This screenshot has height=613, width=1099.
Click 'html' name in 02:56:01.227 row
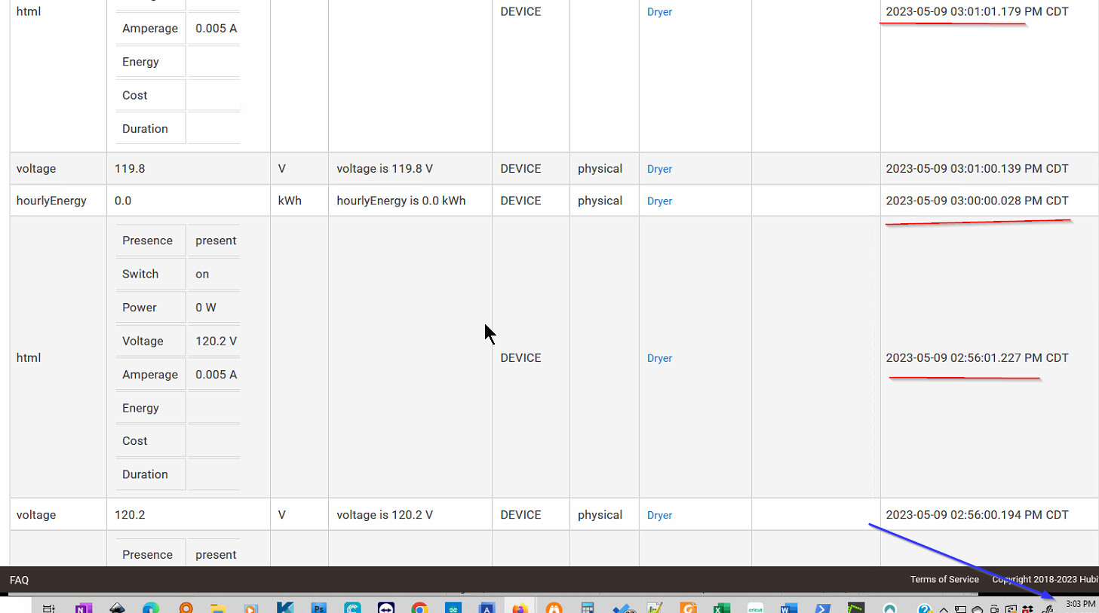29,357
